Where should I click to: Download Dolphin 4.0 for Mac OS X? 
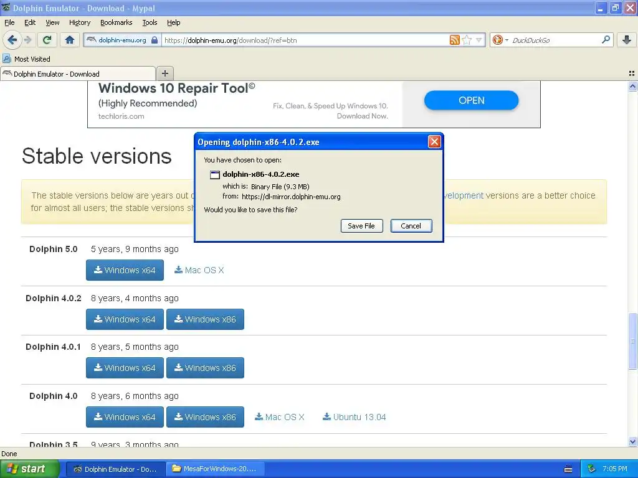(x=280, y=417)
